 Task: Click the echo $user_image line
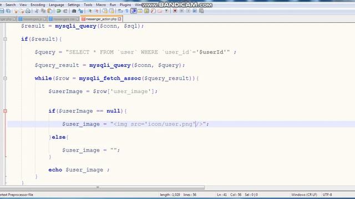click(79, 170)
